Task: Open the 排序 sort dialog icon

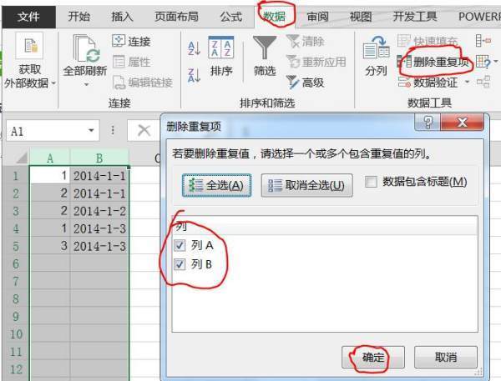Action: (221, 48)
